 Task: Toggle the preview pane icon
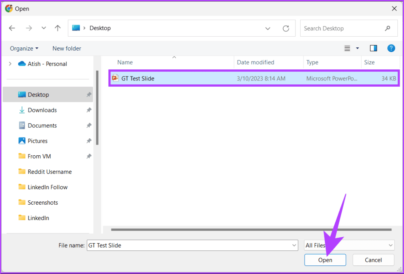pyautogui.click(x=373, y=48)
